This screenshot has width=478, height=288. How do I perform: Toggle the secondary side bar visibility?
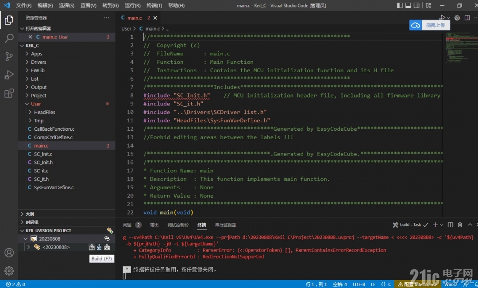pos(417,5)
